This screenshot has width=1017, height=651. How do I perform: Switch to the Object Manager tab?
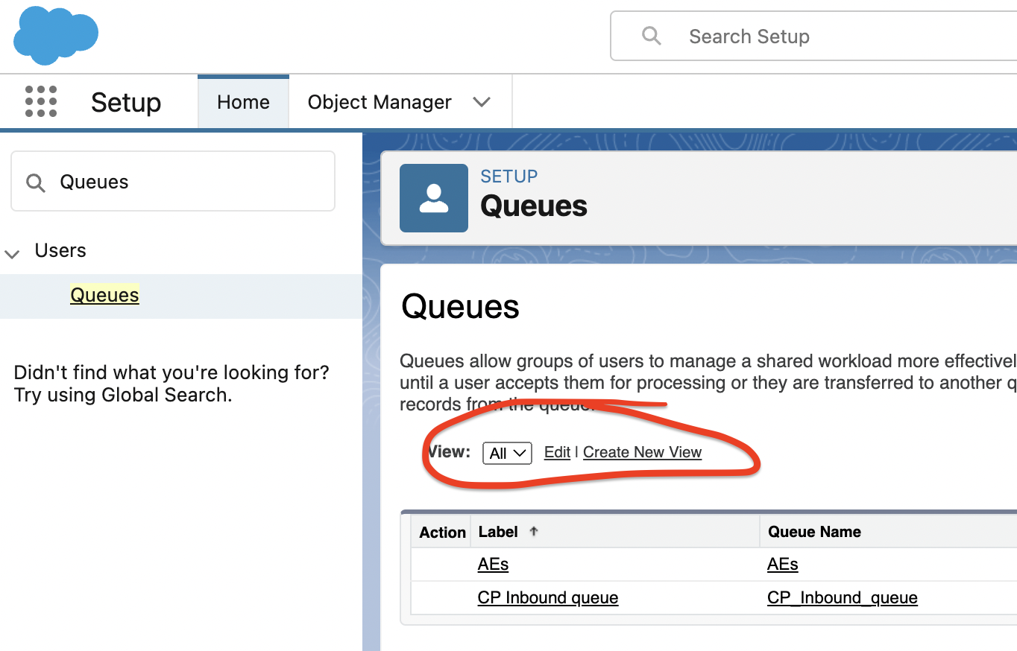pos(380,101)
